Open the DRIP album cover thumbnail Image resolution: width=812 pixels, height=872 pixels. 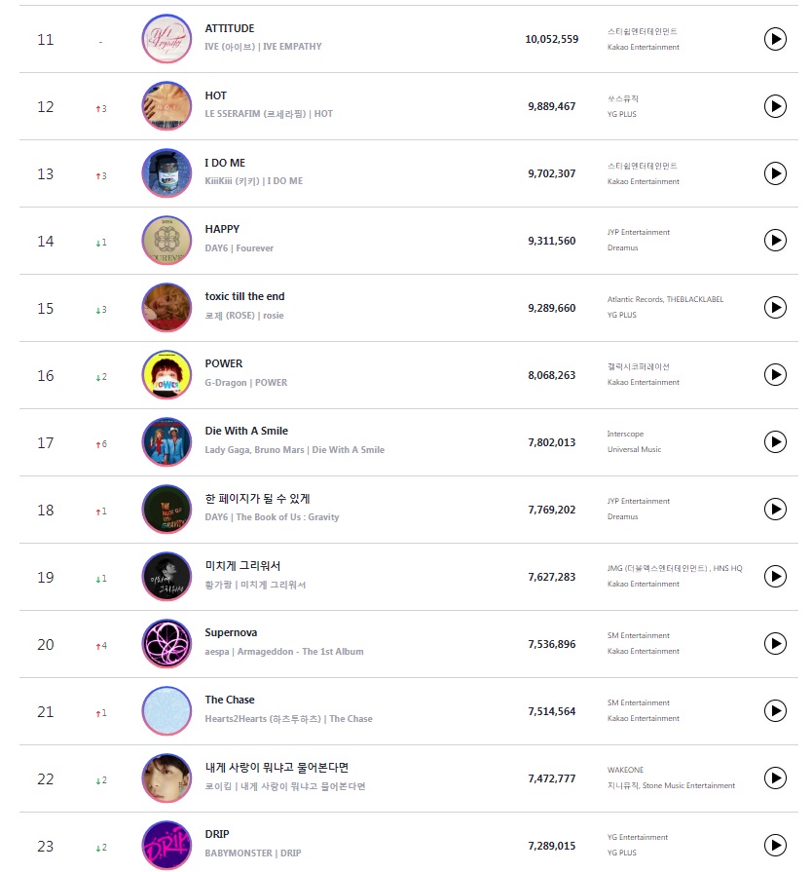(166, 846)
